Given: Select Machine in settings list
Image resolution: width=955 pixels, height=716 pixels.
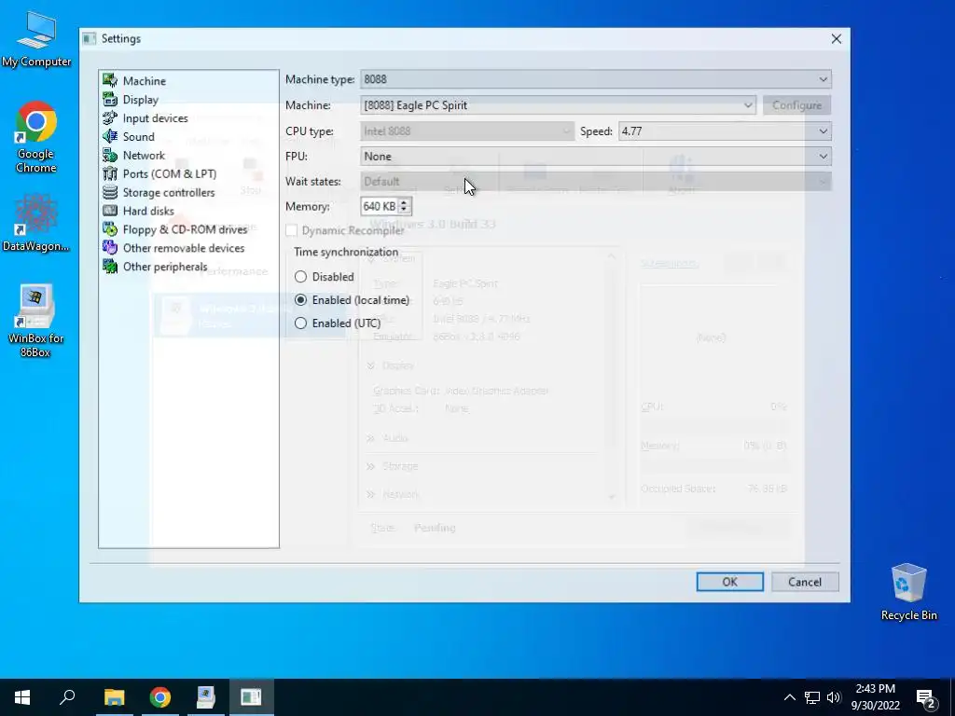Looking at the screenshot, I should 145,80.
